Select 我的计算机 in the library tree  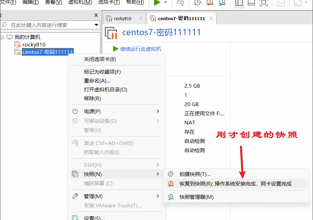(27, 37)
